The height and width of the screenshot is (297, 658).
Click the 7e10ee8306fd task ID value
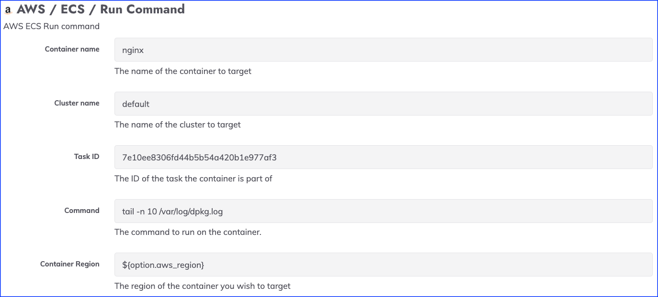click(x=200, y=157)
